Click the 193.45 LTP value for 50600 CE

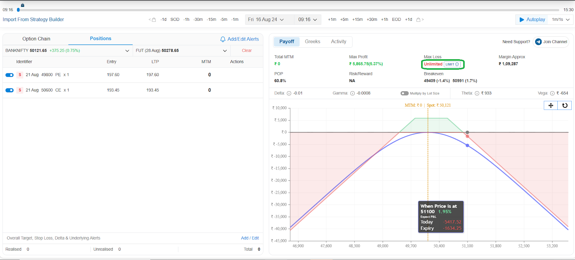152,90
